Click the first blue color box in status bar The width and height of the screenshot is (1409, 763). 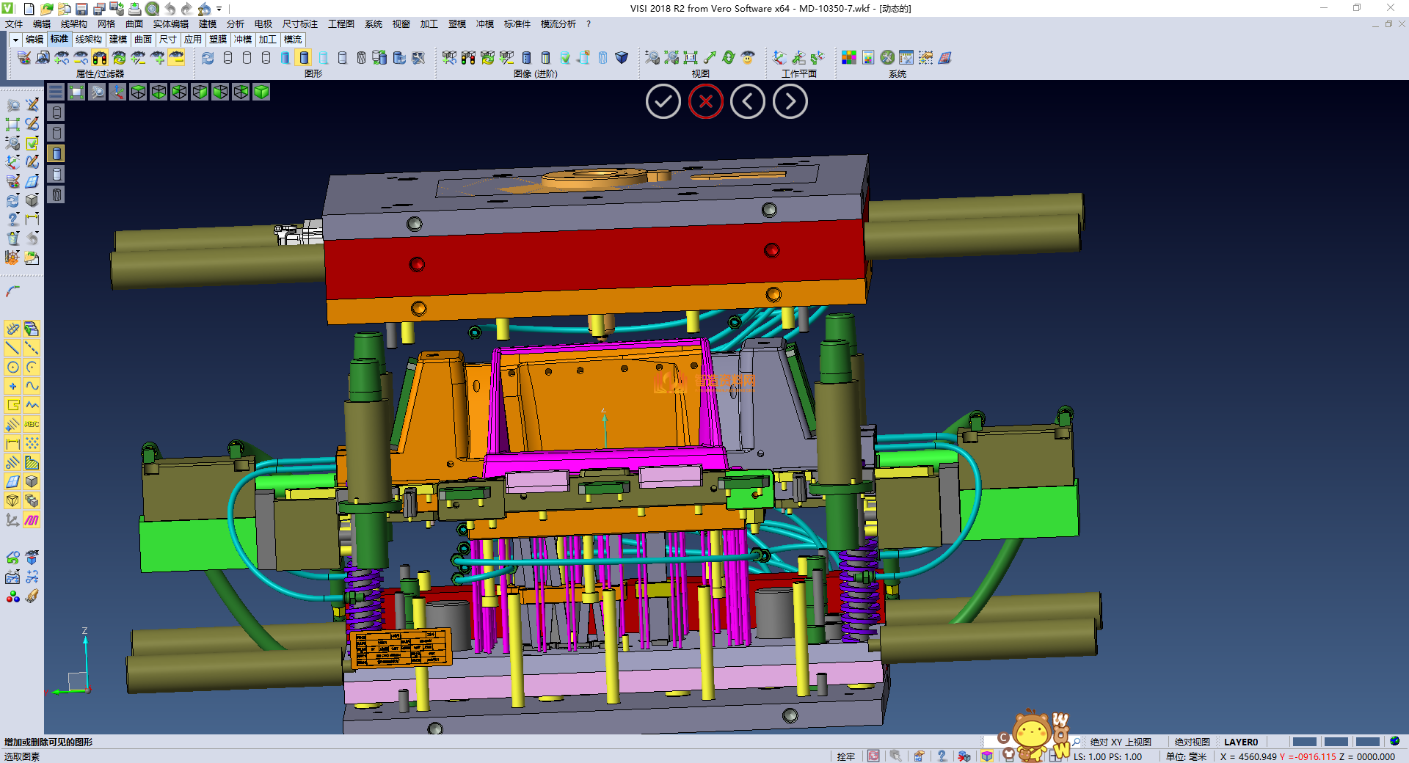(1304, 742)
